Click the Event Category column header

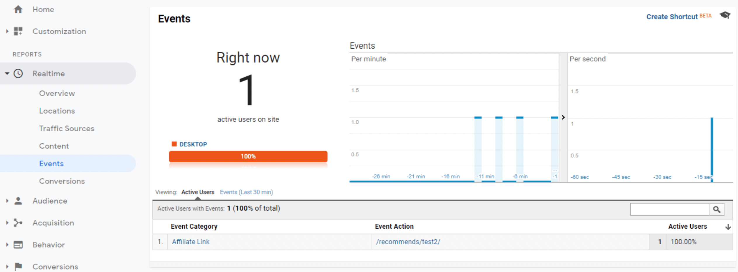click(x=194, y=227)
